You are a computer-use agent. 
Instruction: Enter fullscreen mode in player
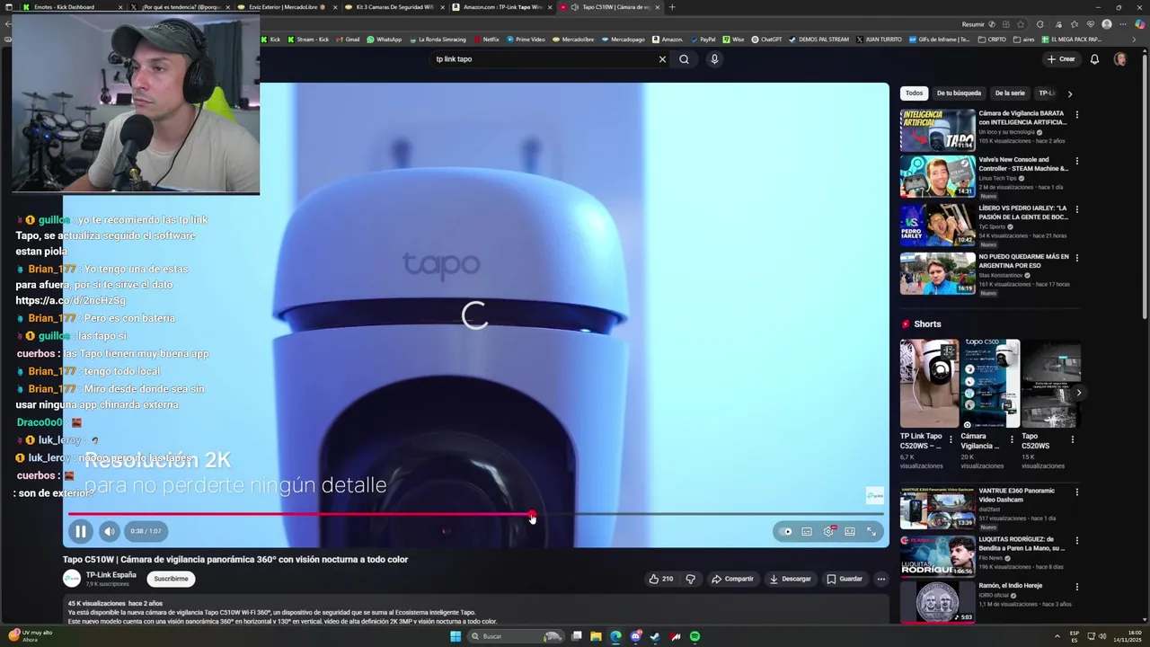pyautogui.click(x=871, y=531)
